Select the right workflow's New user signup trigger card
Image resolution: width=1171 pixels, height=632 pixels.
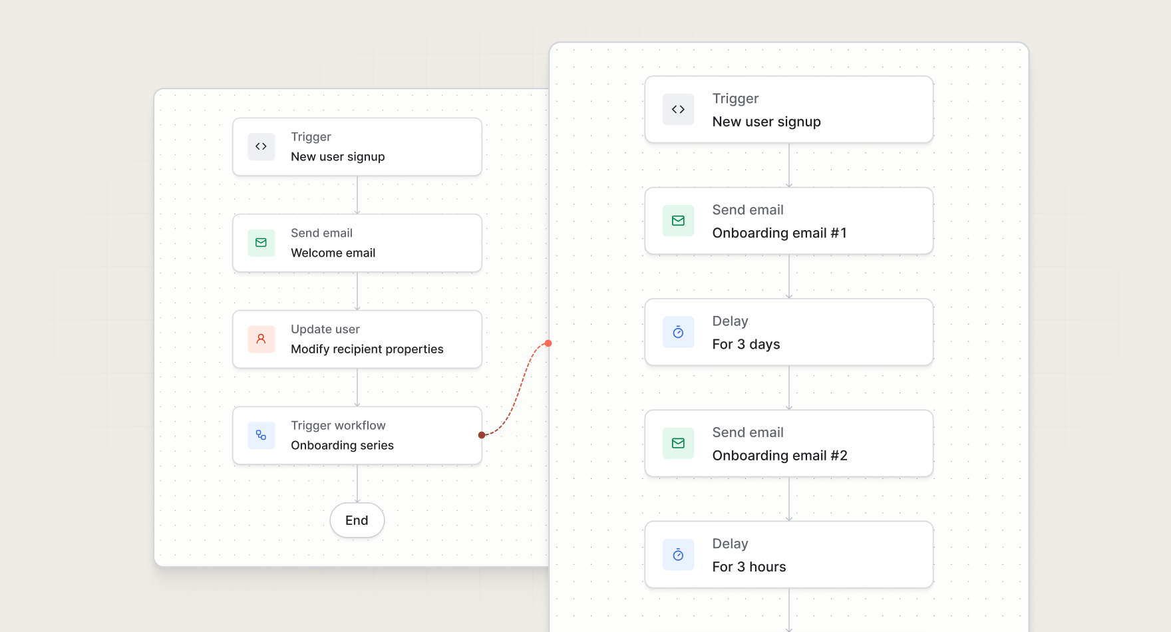click(x=789, y=110)
